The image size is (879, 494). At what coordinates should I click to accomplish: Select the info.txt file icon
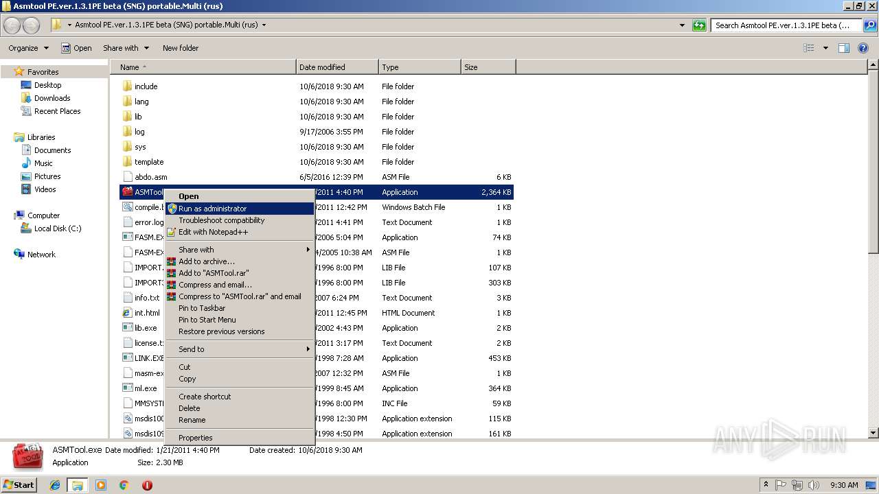pos(127,298)
